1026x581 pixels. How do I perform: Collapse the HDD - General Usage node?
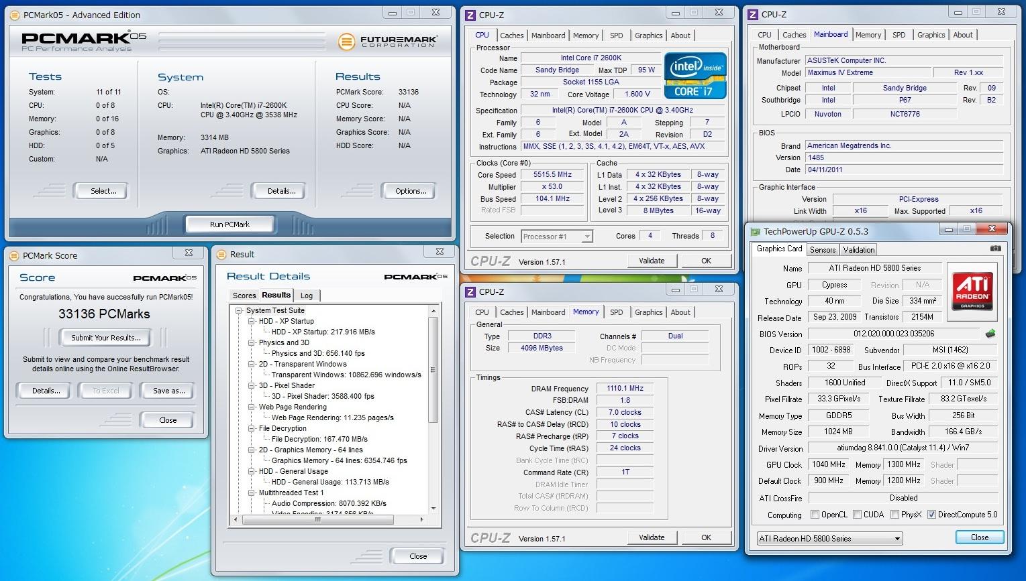252,471
